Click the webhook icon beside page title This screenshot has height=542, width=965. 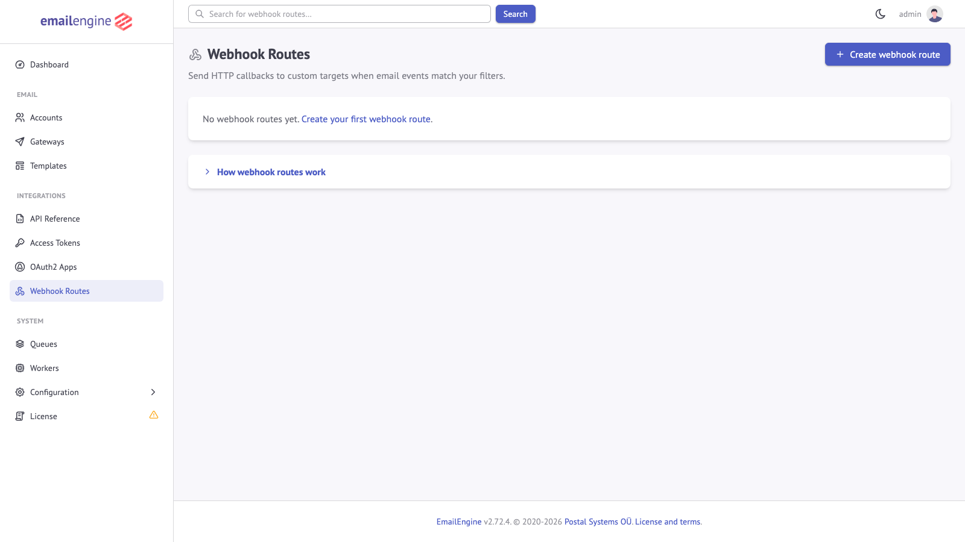[195, 55]
